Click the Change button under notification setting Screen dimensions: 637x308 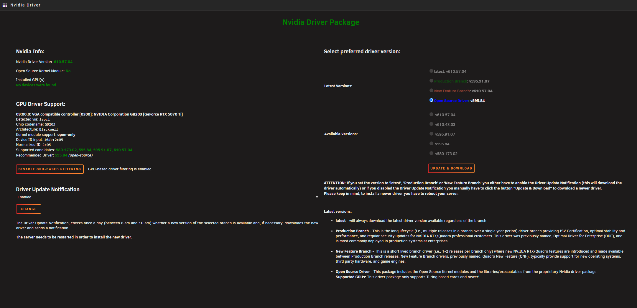point(29,209)
